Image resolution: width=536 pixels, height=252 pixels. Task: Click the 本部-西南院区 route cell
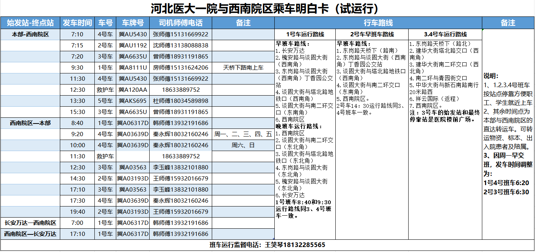pyautogui.click(x=30, y=34)
